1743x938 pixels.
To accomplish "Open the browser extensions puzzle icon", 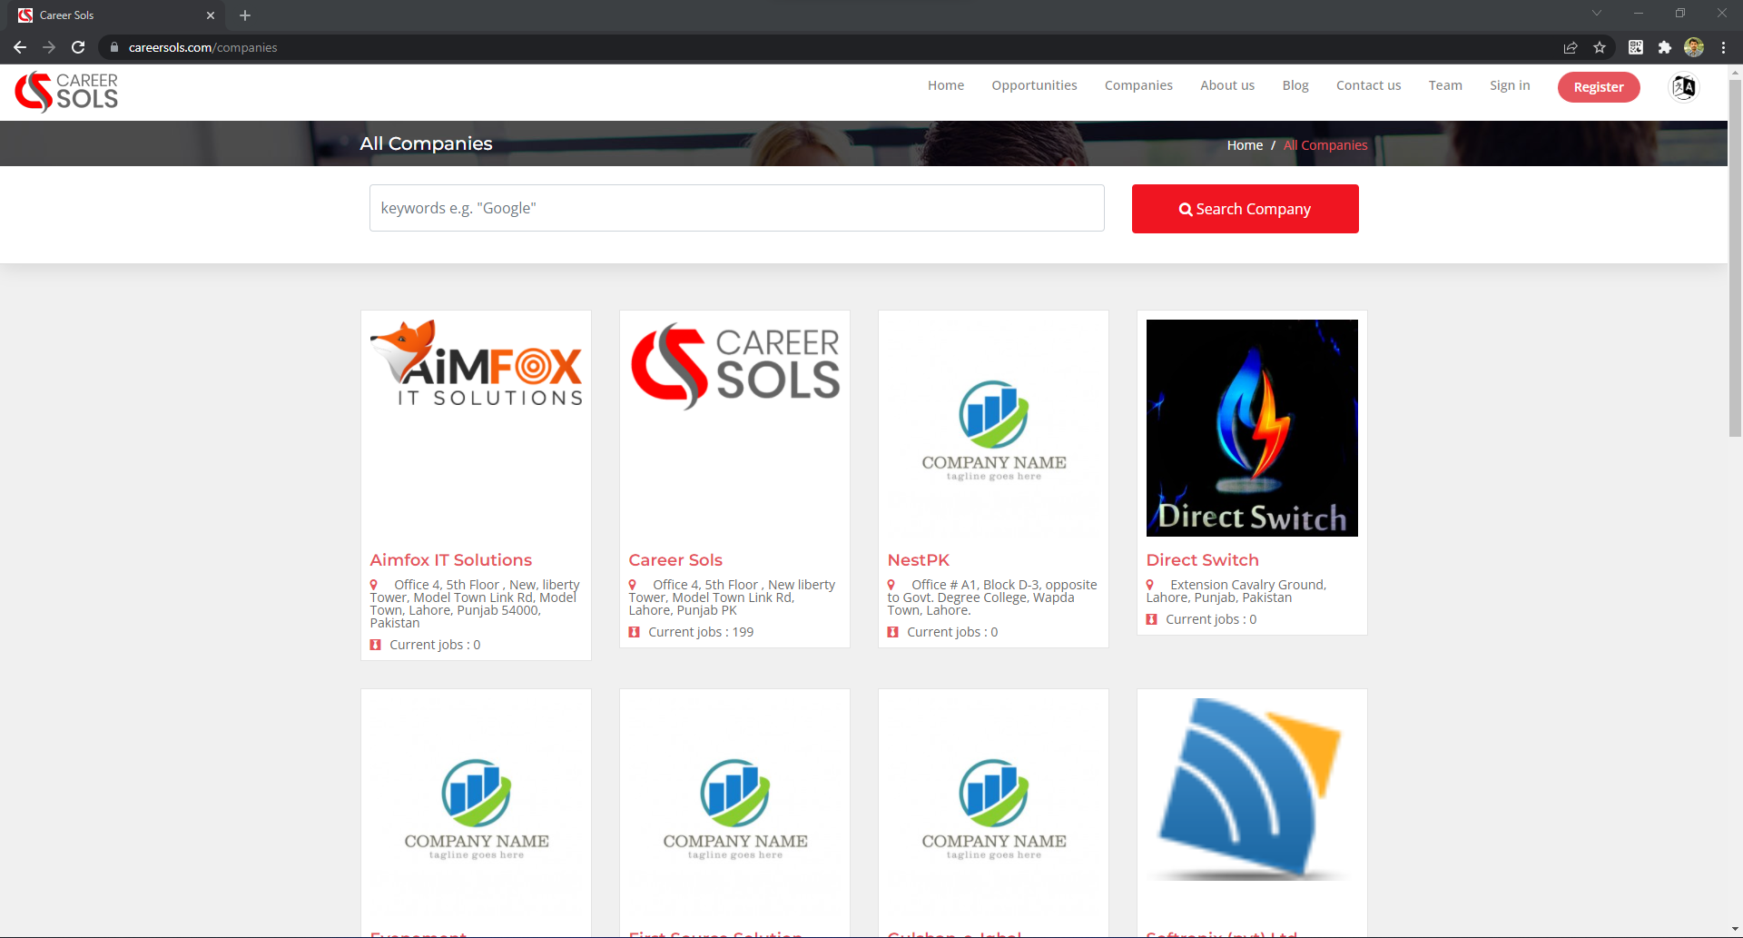I will (x=1665, y=47).
